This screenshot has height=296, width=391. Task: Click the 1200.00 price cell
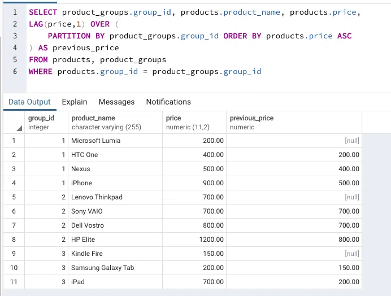(x=194, y=240)
